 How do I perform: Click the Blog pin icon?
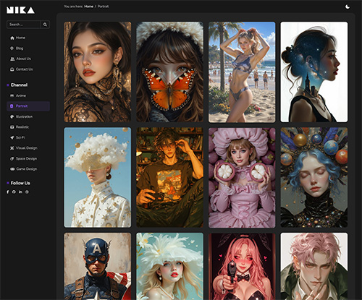coord(12,48)
